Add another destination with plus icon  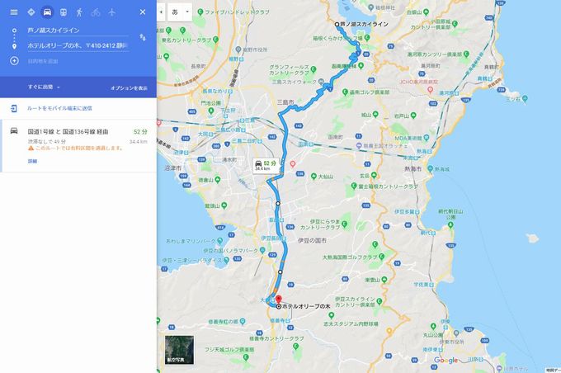(x=14, y=61)
